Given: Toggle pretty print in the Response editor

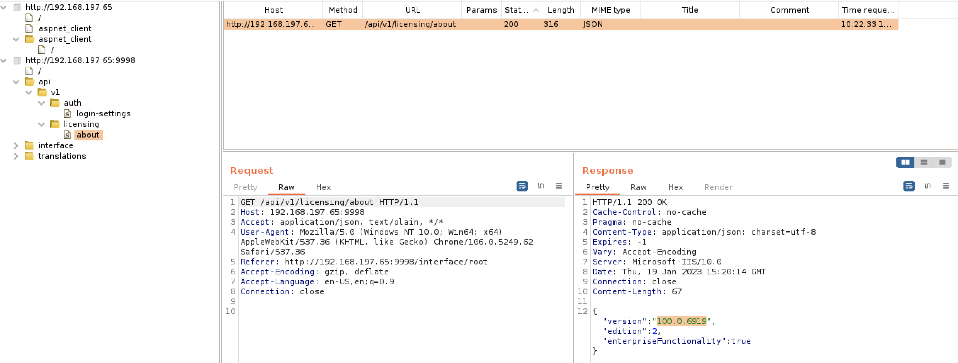Looking at the screenshot, I should point(908,186).
